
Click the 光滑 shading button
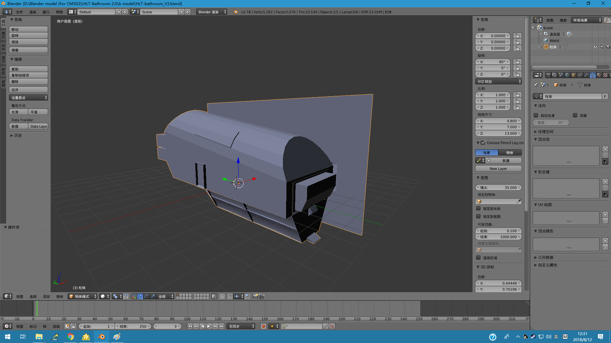coord(18,112)
